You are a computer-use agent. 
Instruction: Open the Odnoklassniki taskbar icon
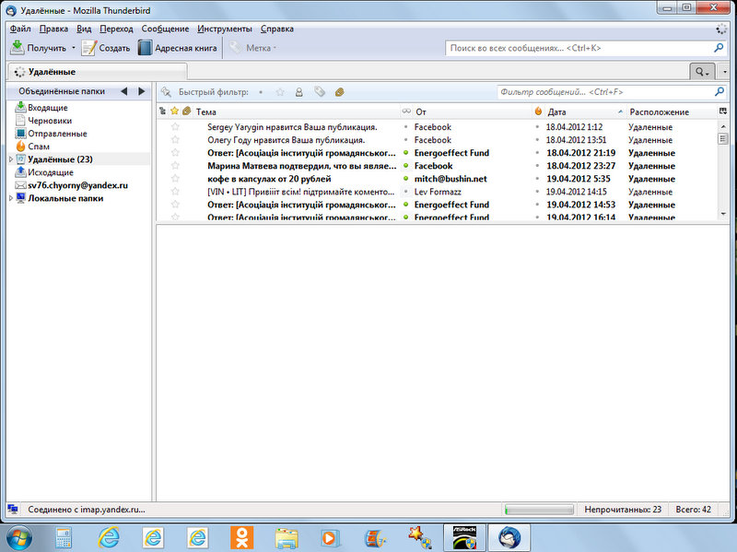click(x=242, y=538)
